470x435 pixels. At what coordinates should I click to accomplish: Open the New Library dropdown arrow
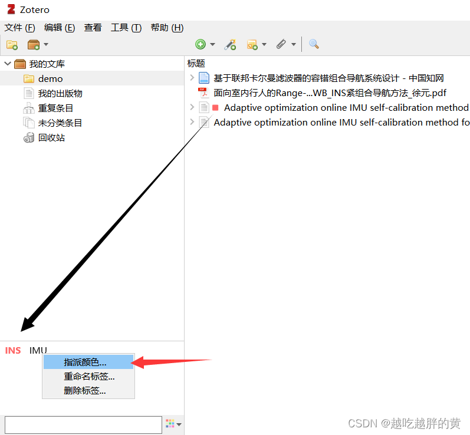tap(46, 45)
